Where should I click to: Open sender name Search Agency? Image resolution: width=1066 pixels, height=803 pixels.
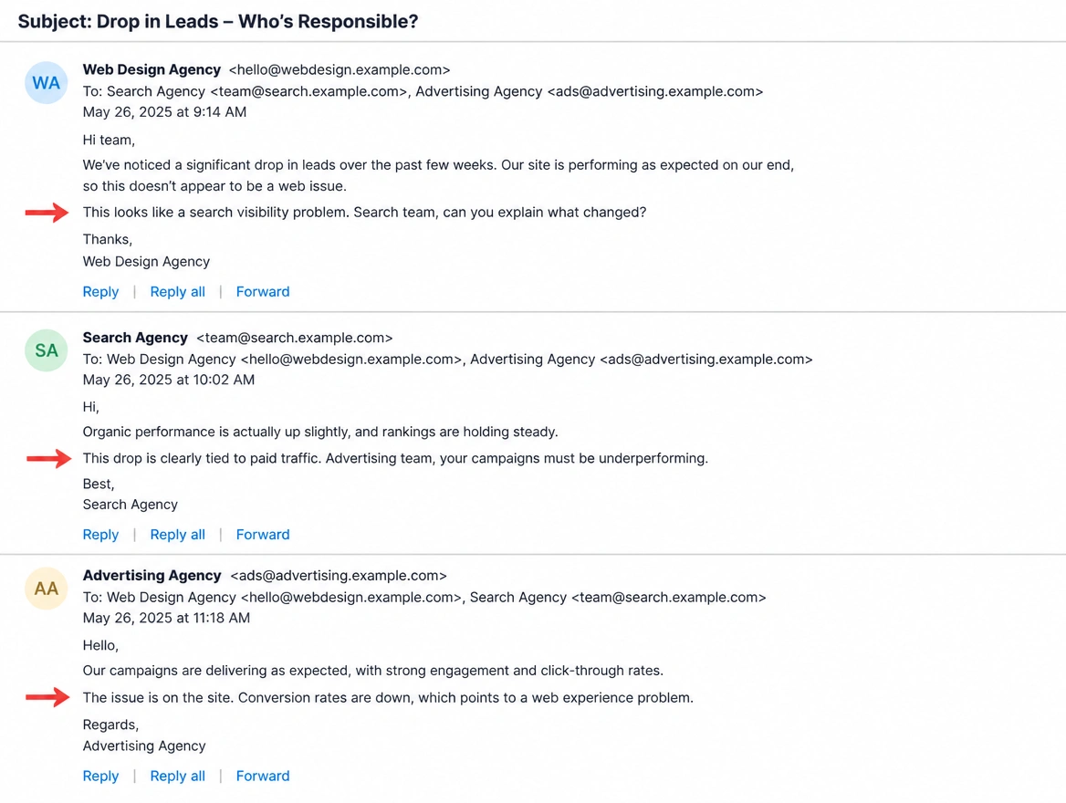[x=135, y=338]
